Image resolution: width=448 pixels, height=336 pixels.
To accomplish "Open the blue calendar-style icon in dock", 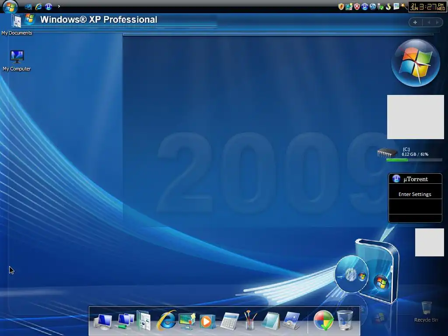I will [291, 321].
